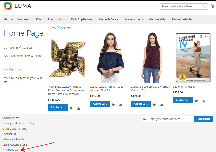Open the shopping cart icon
This screenshot has width=216, height=152.
click(x=213, y=6)
